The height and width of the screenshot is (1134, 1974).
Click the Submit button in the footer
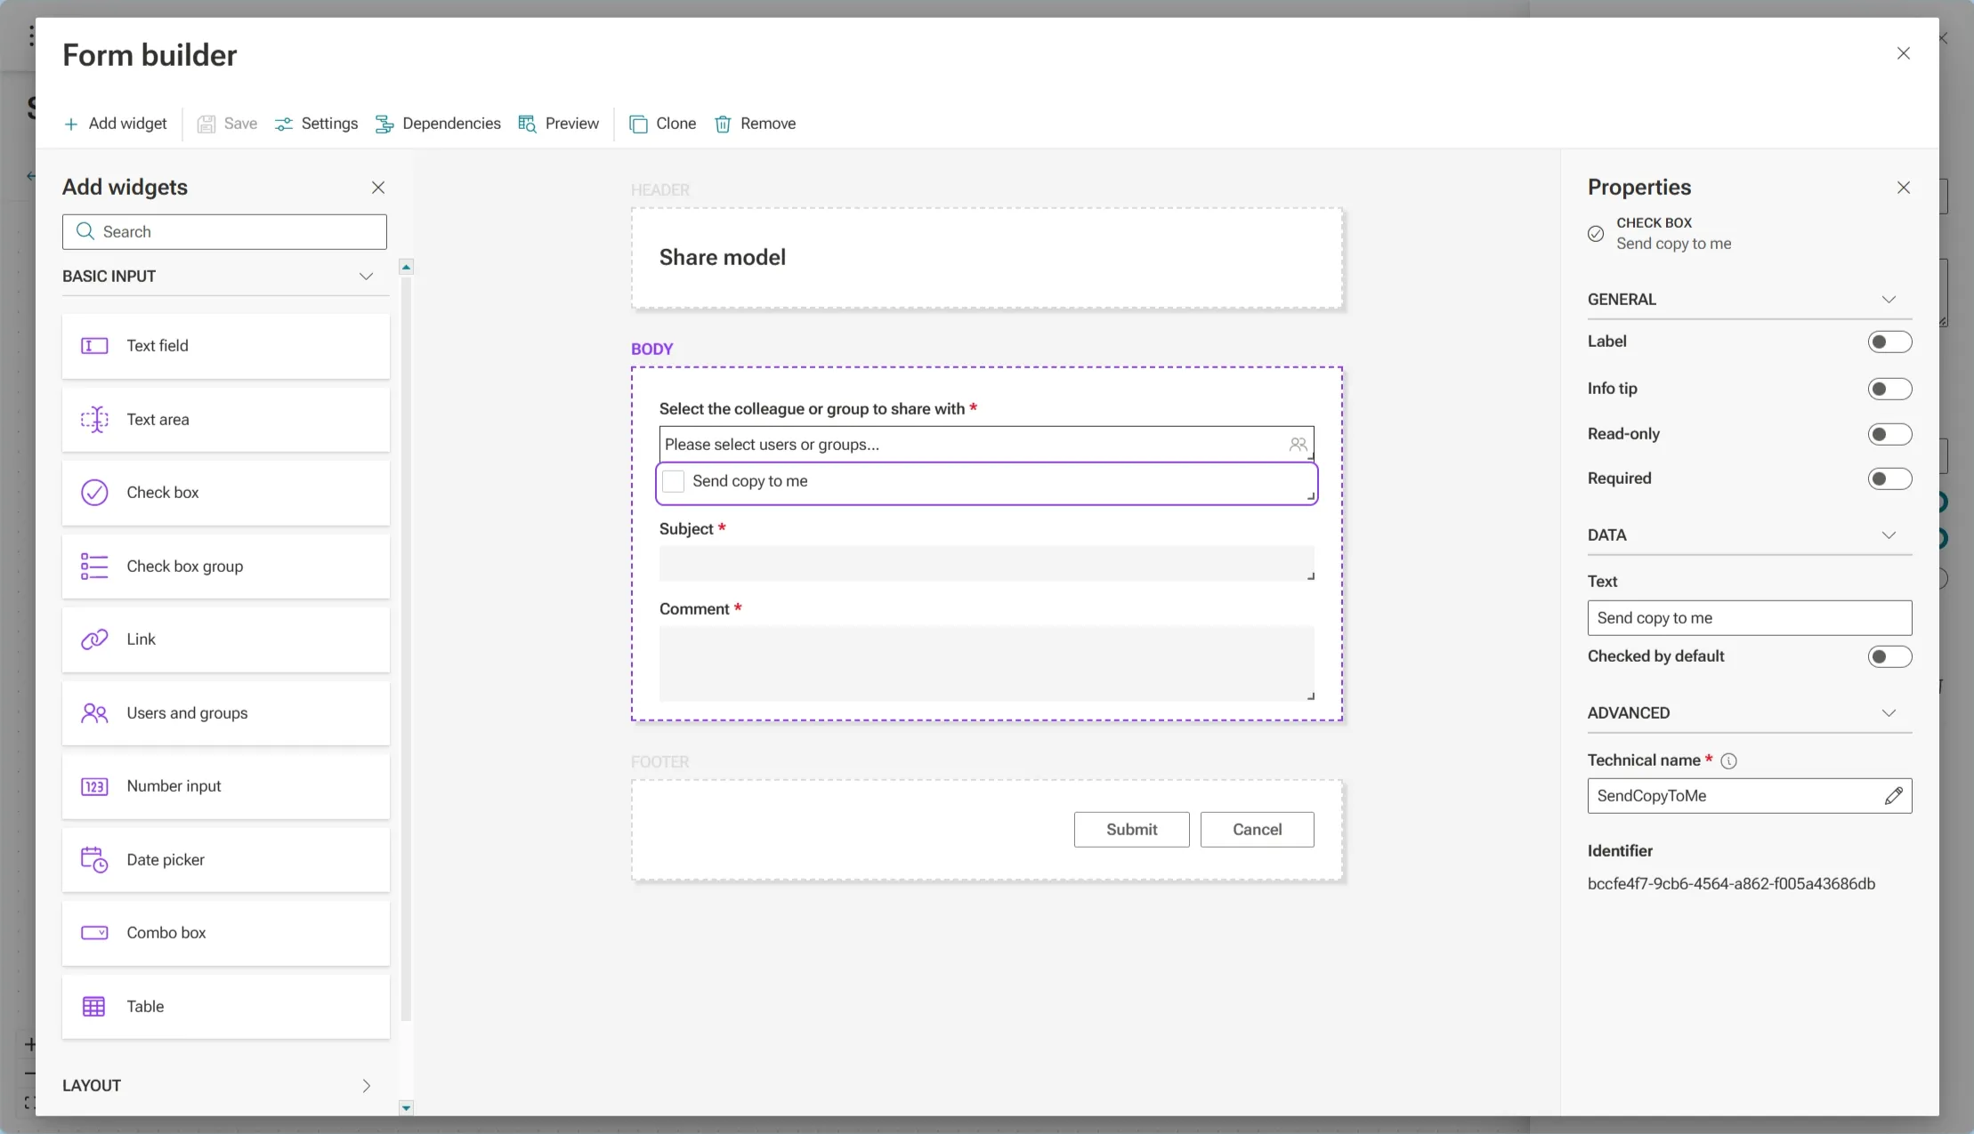(1130, 829)
